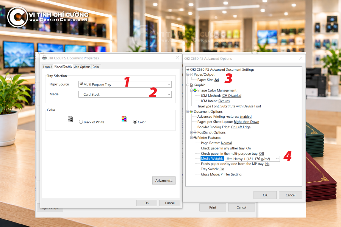Click the ICM Disabled value
341x227 pixels.
click(232, 96)
